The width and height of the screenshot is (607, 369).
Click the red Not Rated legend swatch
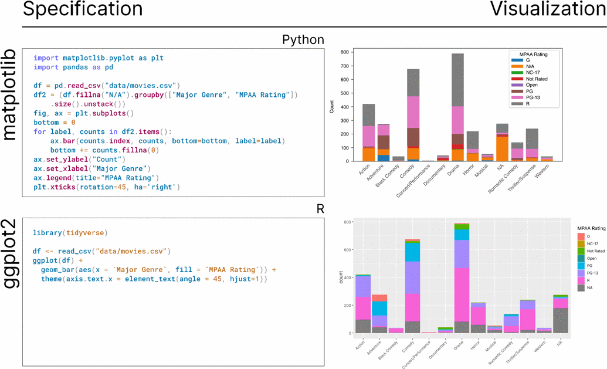(517, 79)
